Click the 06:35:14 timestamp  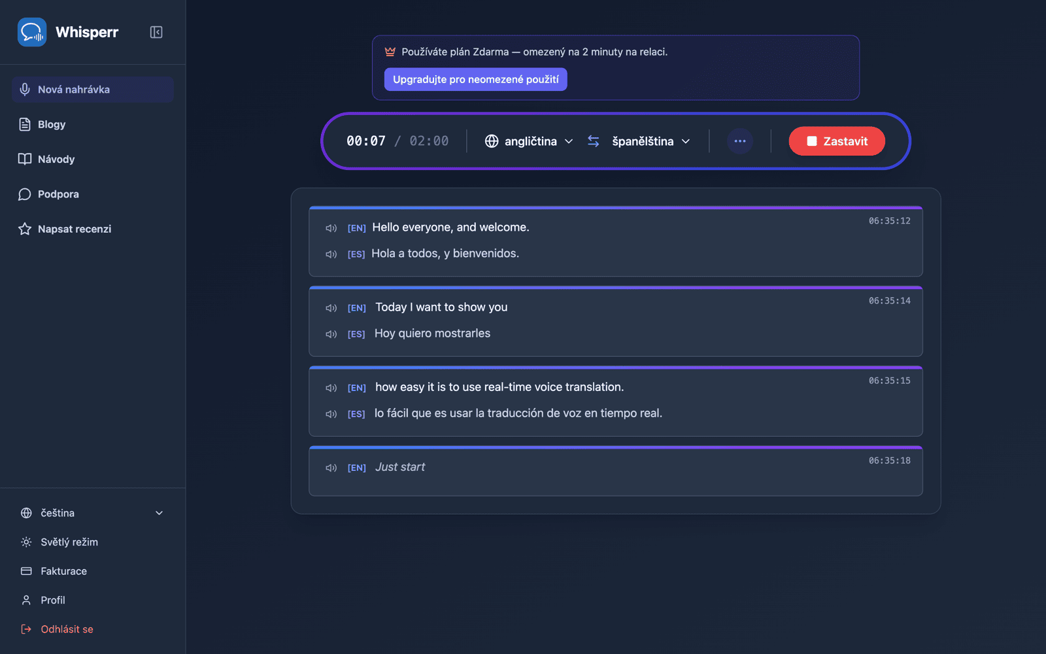click(x=889, y=301)
